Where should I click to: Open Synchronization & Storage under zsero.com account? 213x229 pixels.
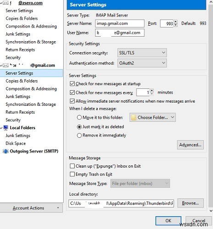[31, 42]
